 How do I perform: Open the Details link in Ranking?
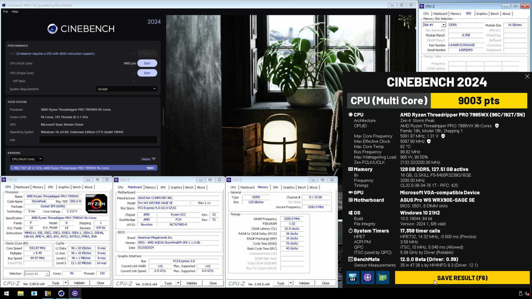click(x=146, y=159)
